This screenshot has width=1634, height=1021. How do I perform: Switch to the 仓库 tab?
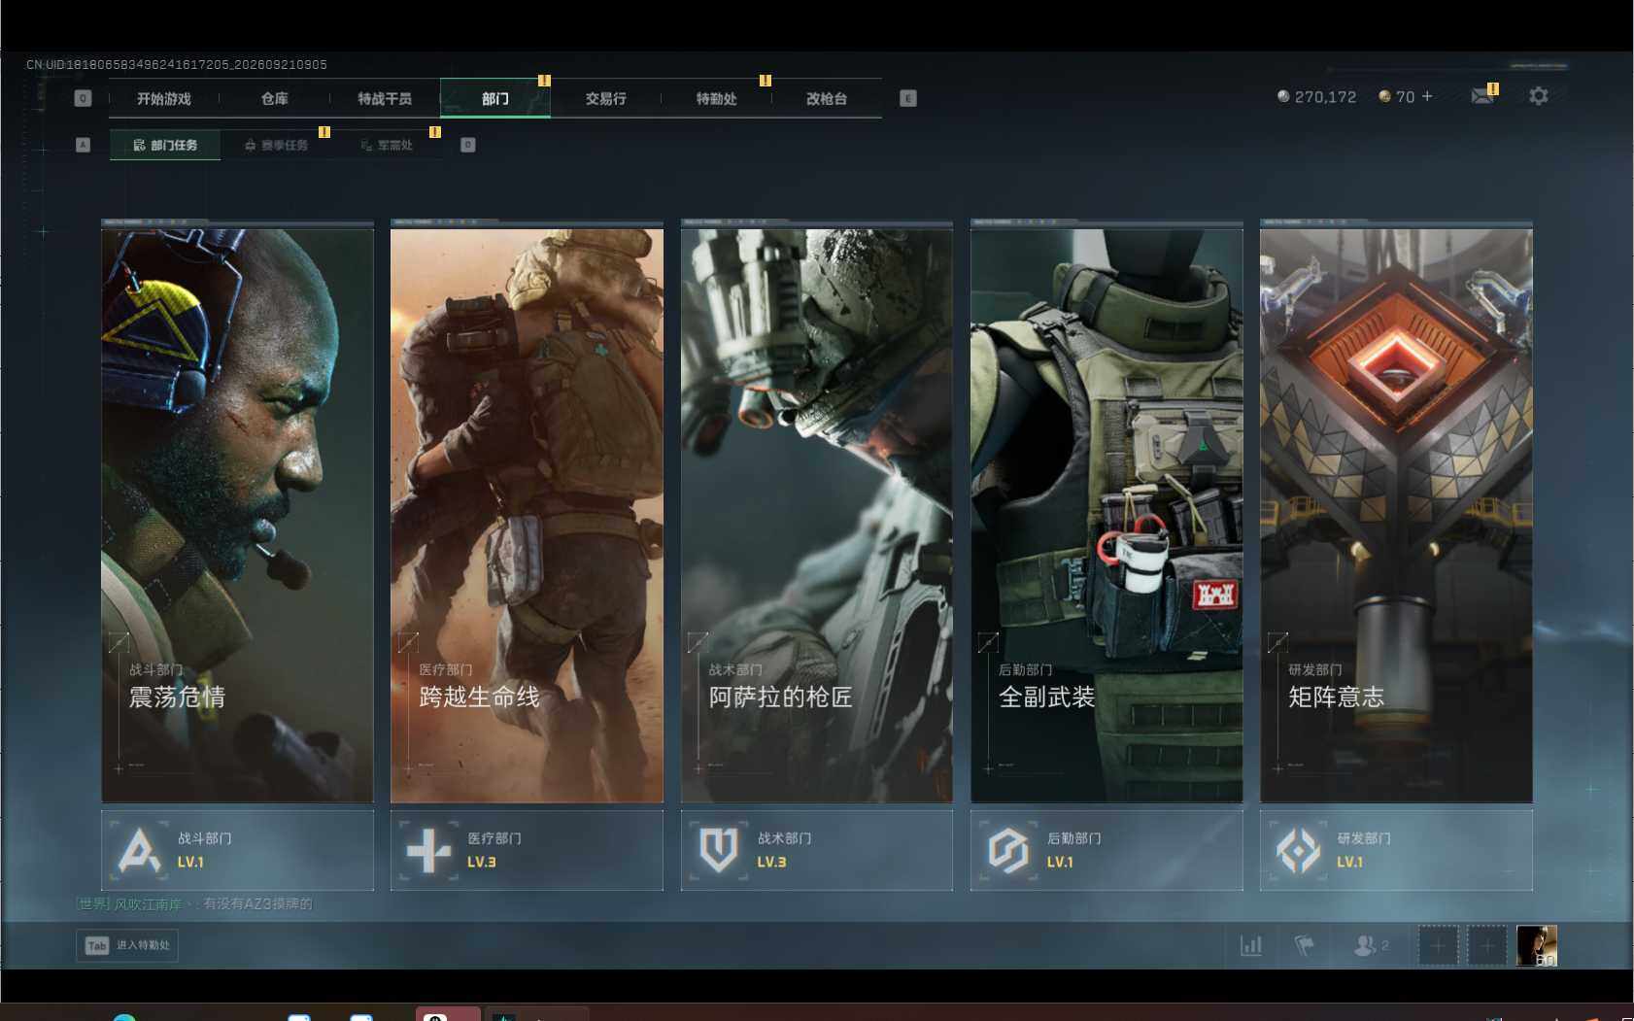[x=275, y=98]
